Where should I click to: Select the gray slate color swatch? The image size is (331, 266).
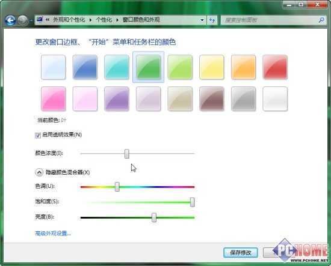pos(243,99)
